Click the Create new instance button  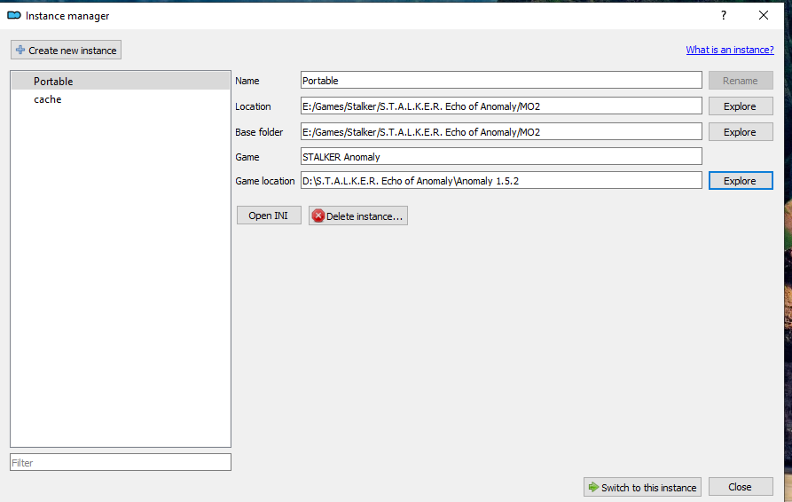coord(67,50)
